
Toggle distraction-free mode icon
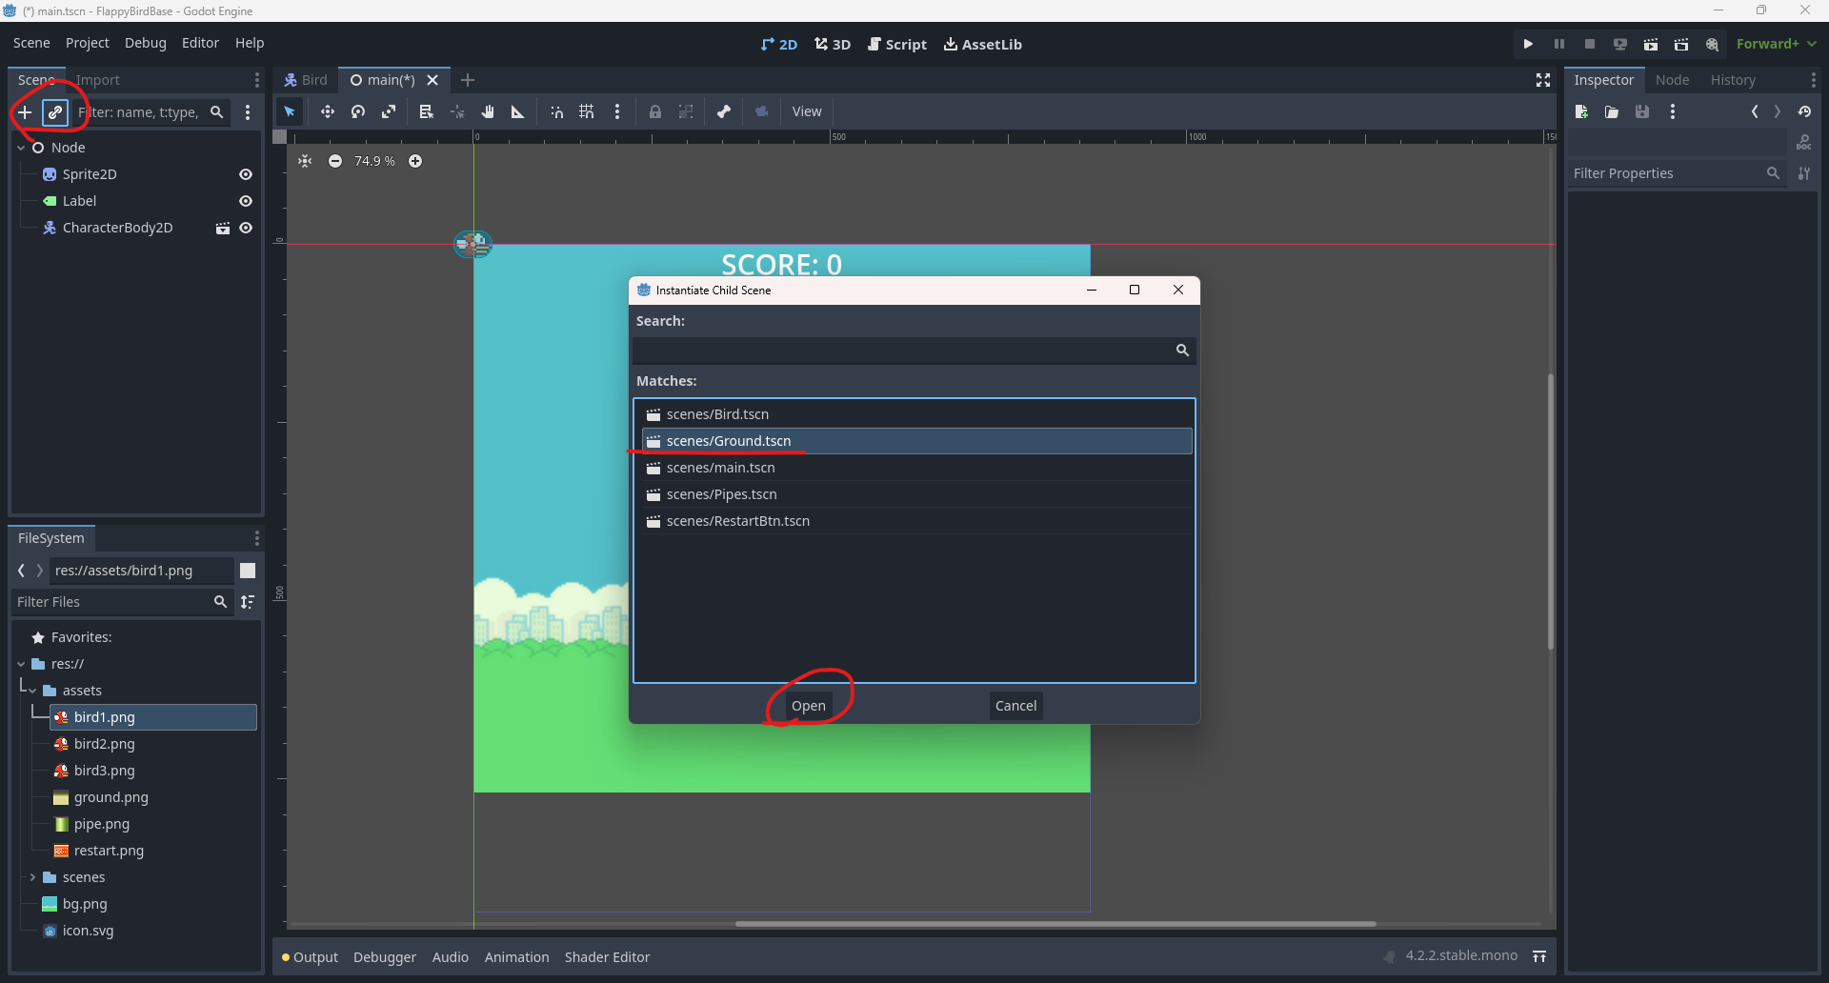click(x=1543, y=80)
